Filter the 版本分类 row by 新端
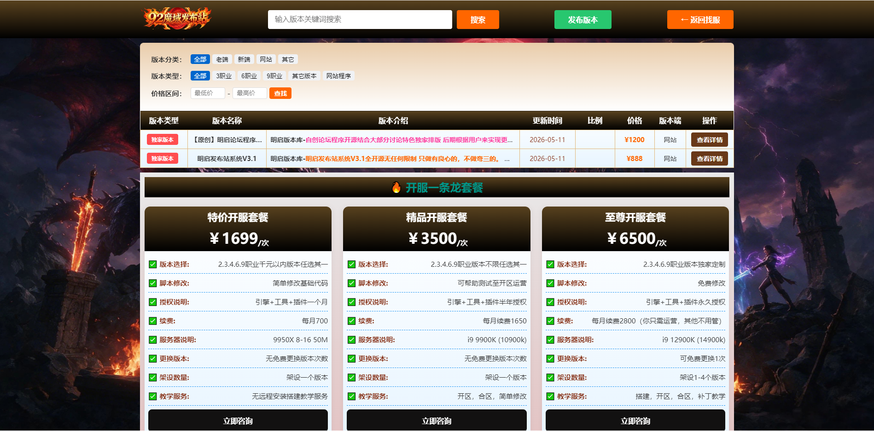Screen dimensions: 874x431 (244, 59)
